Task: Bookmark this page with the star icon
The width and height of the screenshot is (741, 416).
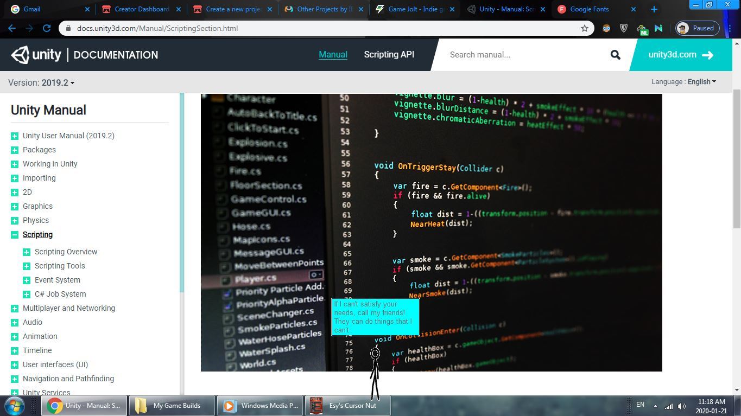Action: [585, 28]
